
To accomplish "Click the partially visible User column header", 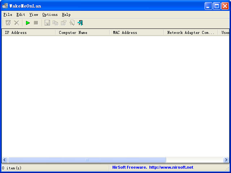I will click(224, 32).
